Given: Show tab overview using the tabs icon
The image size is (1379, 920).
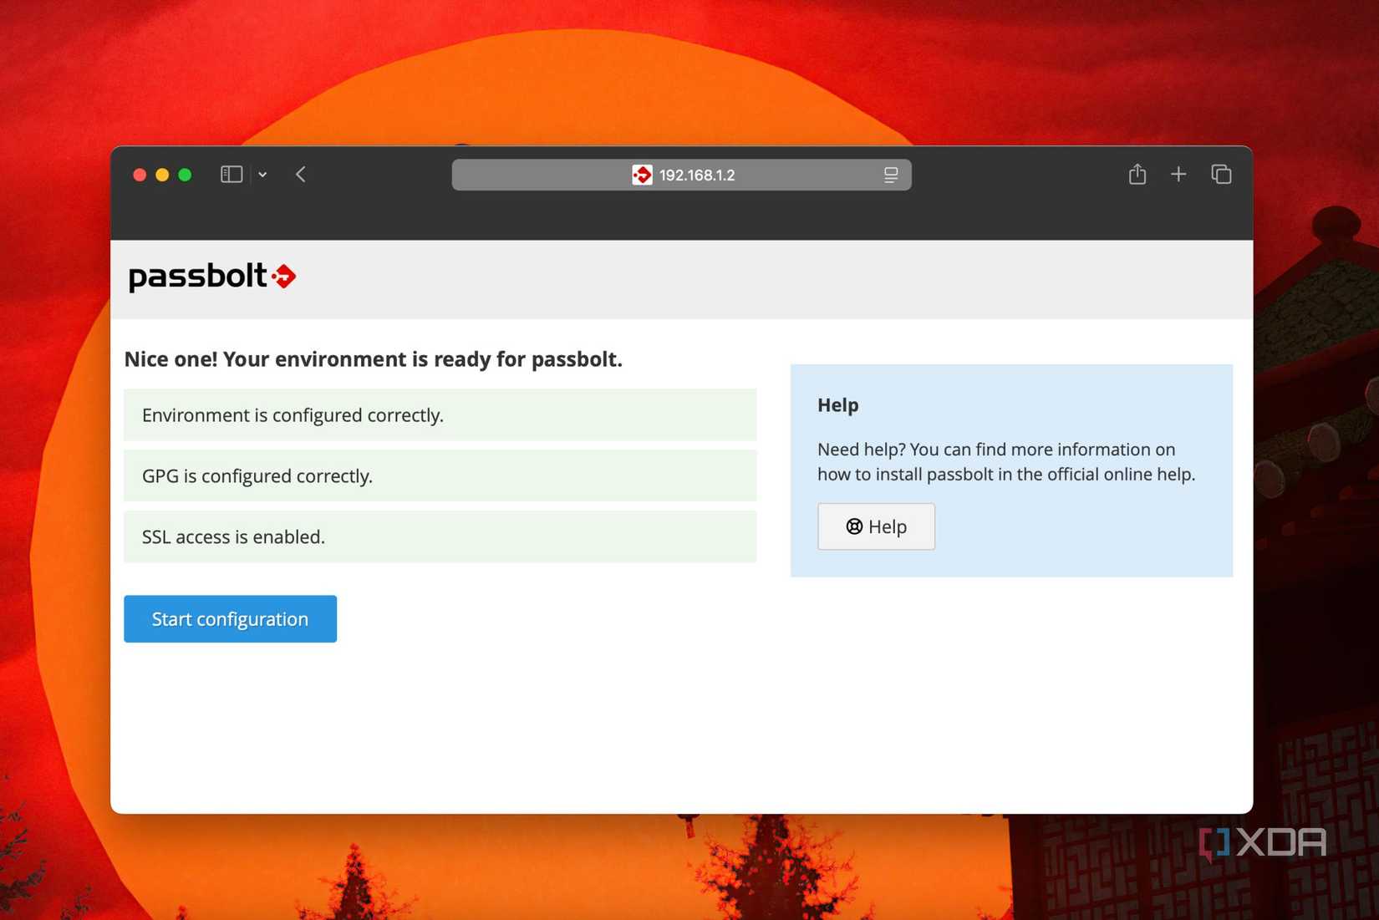Looking at the screenshot, I should (1221, 174).
